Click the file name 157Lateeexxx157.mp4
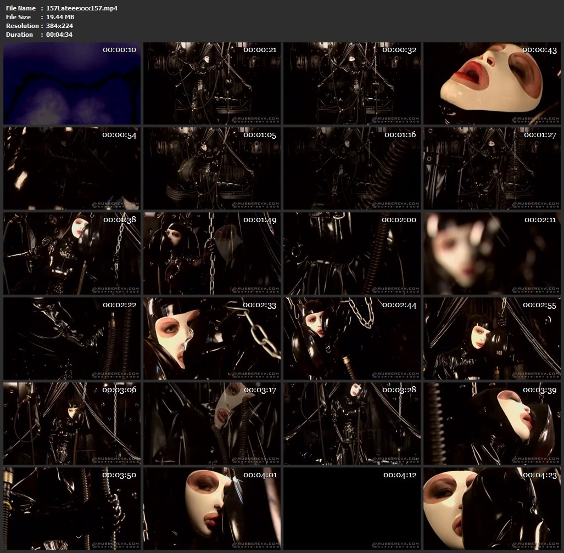The width and height of the screenshot is (564, 553). tap(82, 8)
